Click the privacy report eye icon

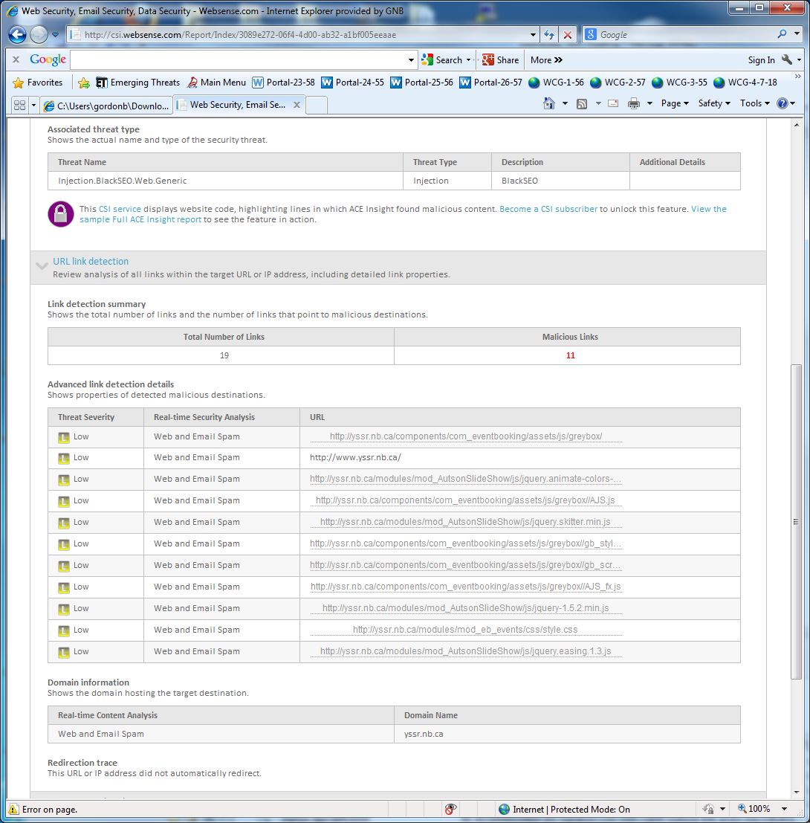click(x=450, y=809)
